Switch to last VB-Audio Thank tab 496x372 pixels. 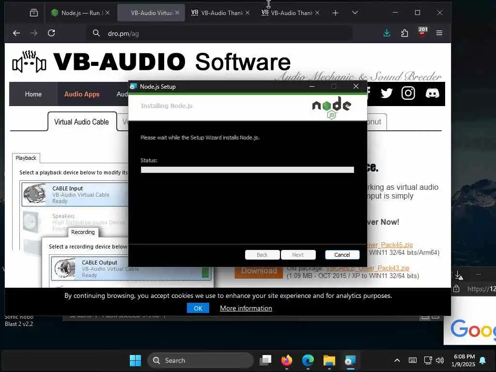click(291, 13)
